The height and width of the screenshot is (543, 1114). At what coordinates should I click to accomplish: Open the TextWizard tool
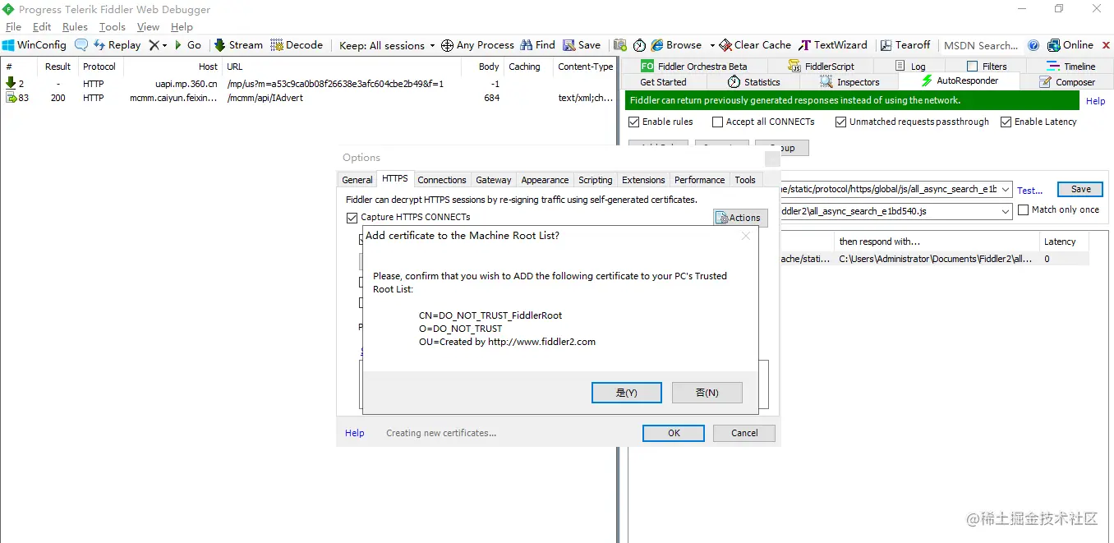click(x=833, y=45)
